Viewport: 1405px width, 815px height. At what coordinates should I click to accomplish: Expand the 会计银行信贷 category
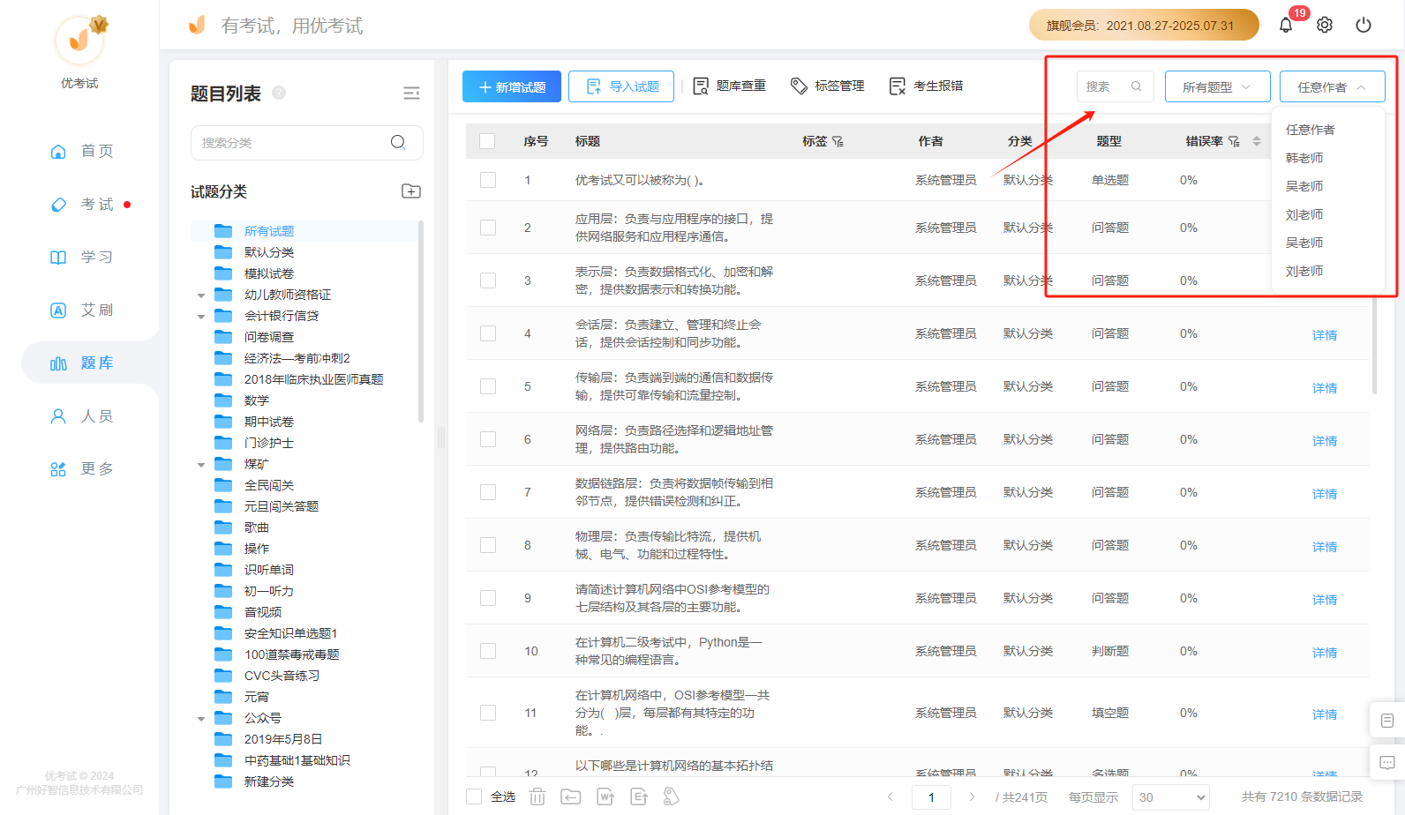[x=201, y=317]
